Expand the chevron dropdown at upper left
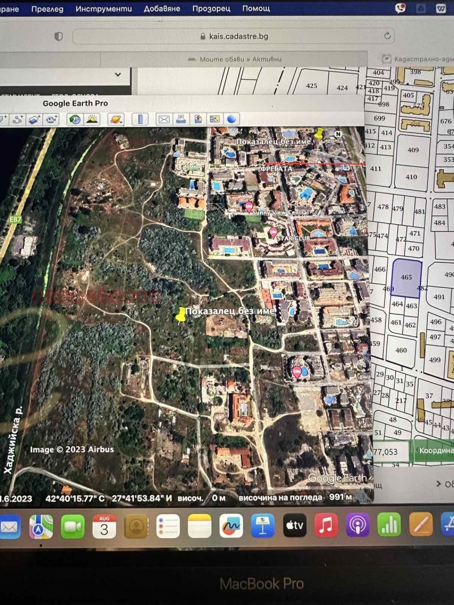The image size is (454, 605). coord(118,74)
